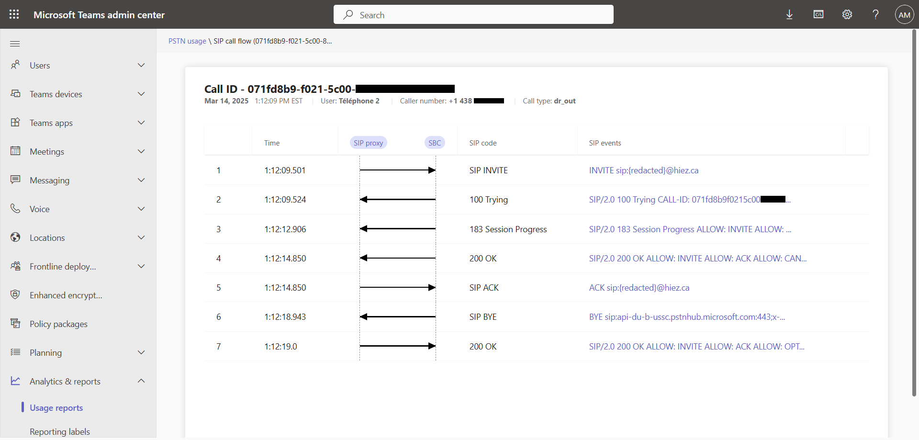Click the downloads arrow icon in header

(789, 14)
